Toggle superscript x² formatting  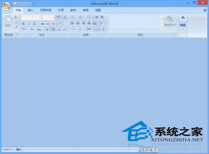pos(54,24)
